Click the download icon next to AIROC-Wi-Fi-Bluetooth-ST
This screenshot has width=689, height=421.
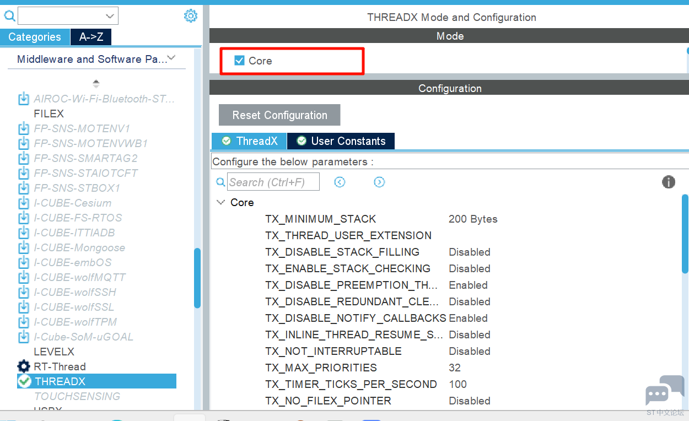[24, 99]
